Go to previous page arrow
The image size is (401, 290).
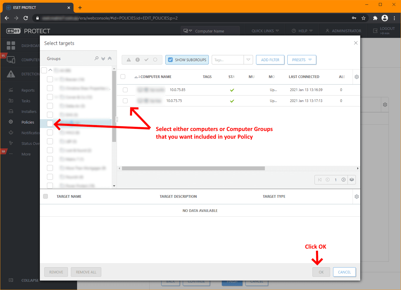point(328,180)
